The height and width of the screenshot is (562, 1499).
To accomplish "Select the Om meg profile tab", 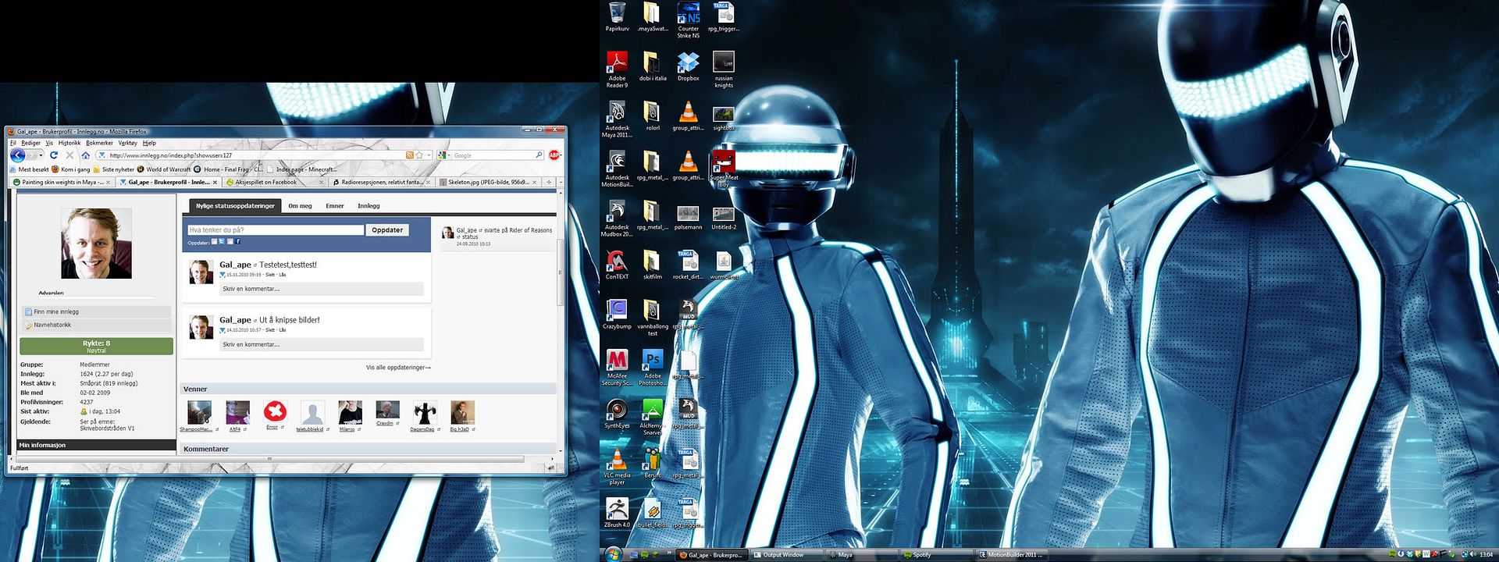I will point(300,206).
